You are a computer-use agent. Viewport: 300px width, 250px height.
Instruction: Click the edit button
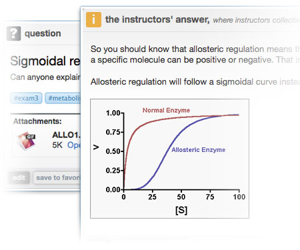coord(19,178)
